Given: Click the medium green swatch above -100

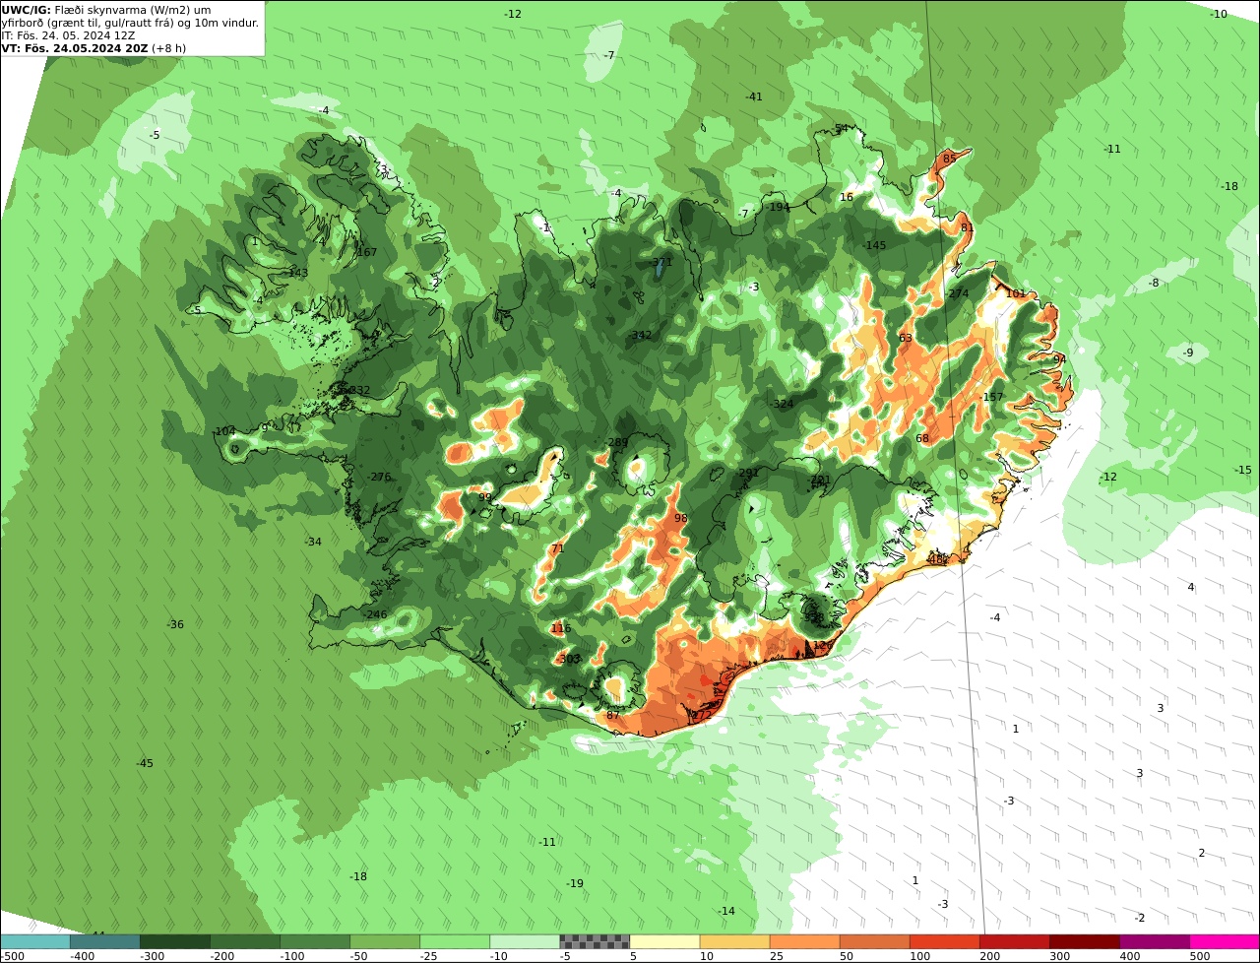Looking at the screenshot, I should pyautogui.click(x=315, y=941).
